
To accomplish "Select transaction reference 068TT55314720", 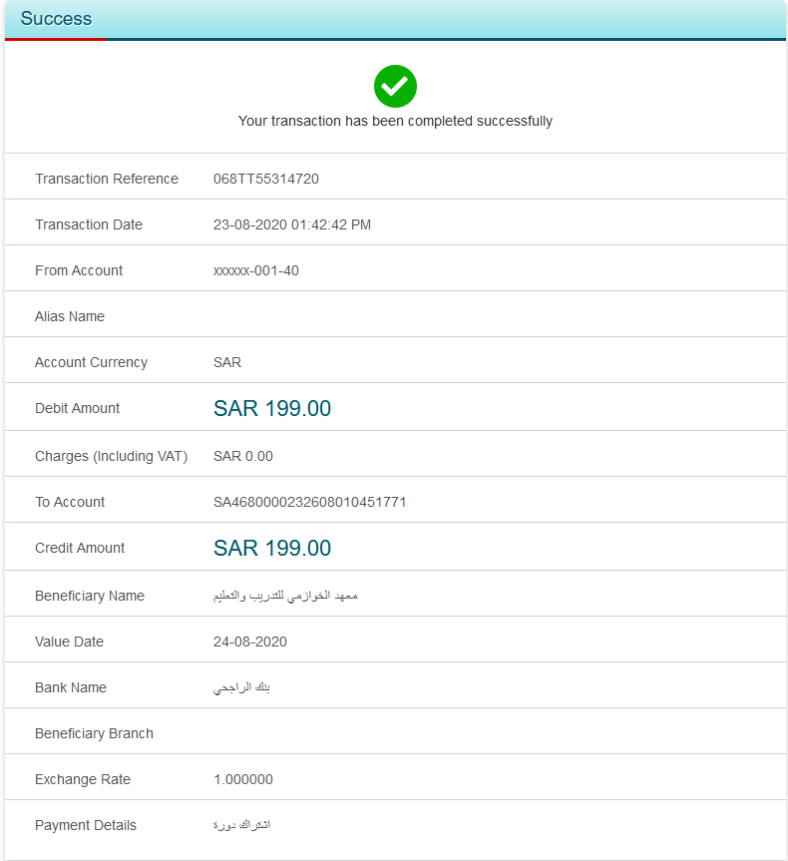I will pos(265,179).
